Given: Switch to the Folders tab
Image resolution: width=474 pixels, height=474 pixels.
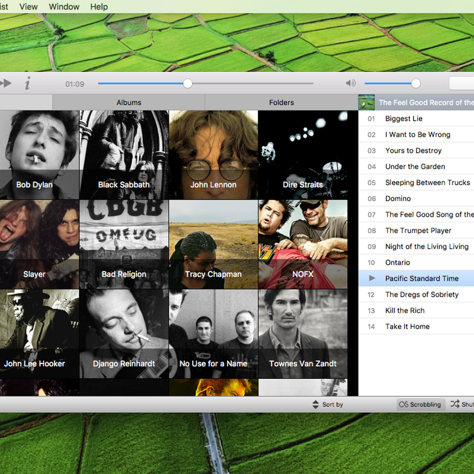Looking at the screenshot, I should (281, 102).
